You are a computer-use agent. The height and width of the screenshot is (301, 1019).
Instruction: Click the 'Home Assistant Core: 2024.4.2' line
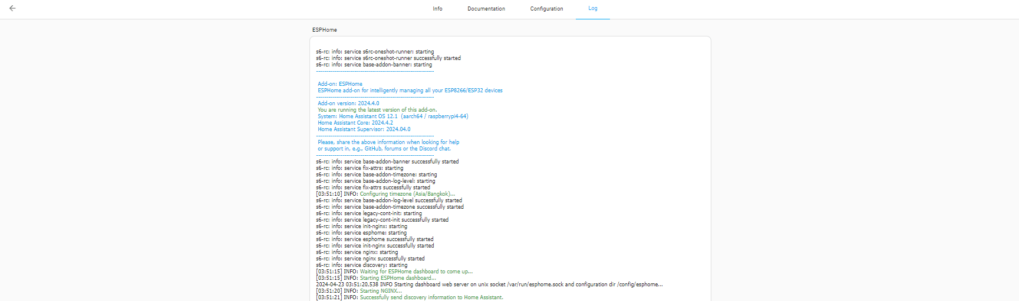pos(355,123)
